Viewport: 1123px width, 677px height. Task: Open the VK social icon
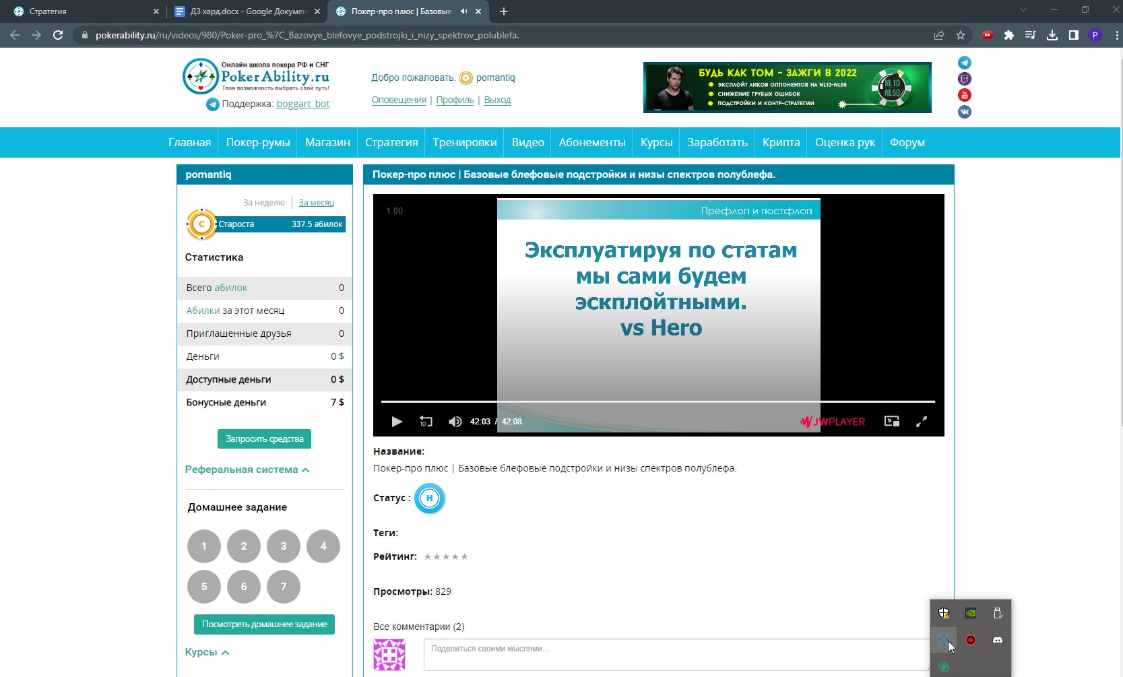point(965,112)
